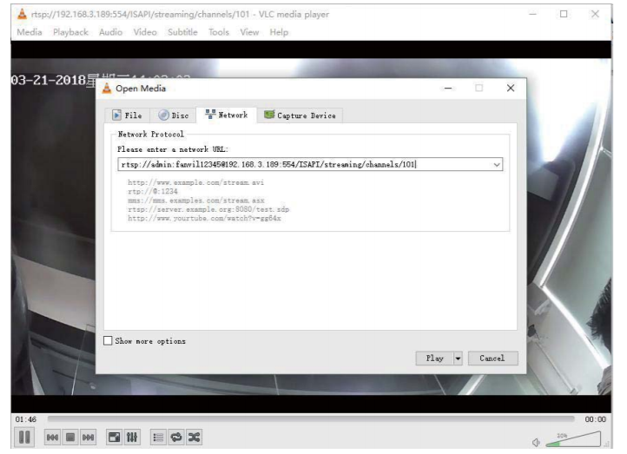627x454 pixels.
Task: Close the Open Media dialog
Action: point(511,89)
